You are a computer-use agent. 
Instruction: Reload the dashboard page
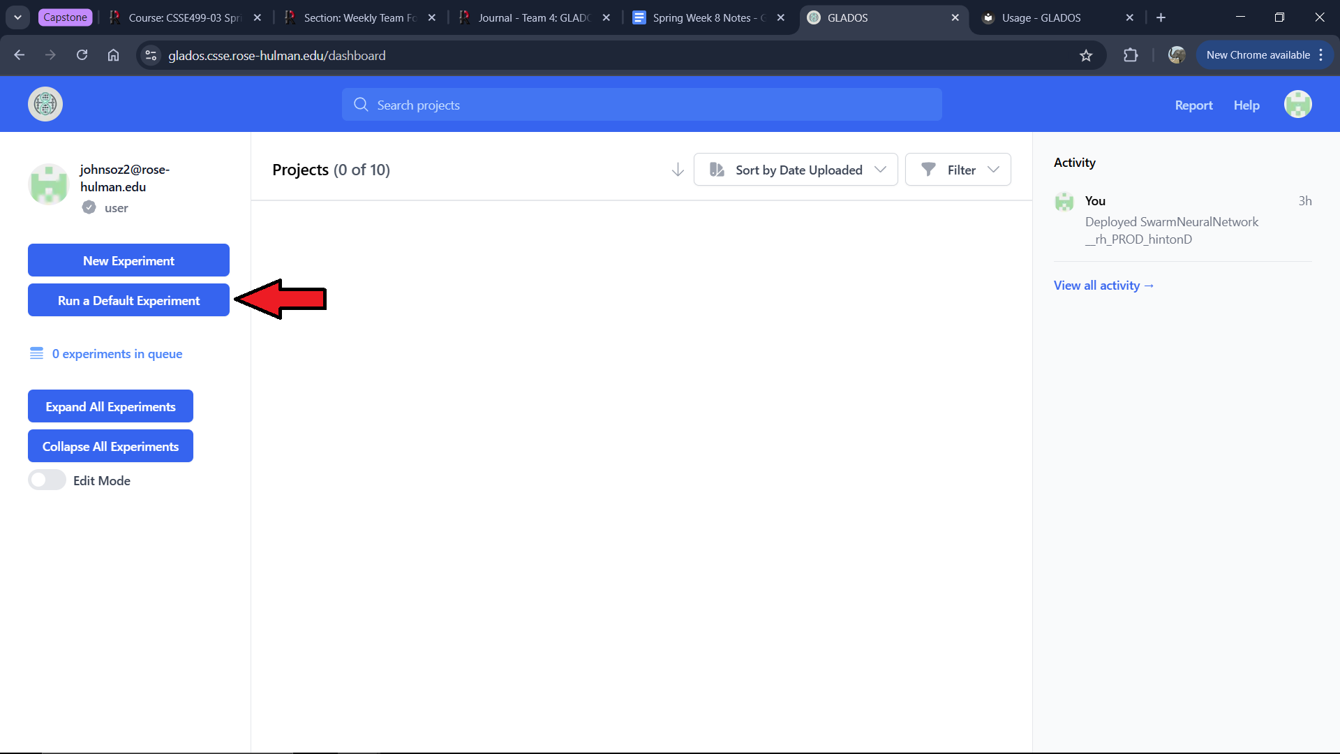tap(82, 55)
